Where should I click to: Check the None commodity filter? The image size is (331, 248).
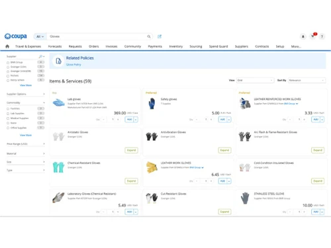(8, 123)
